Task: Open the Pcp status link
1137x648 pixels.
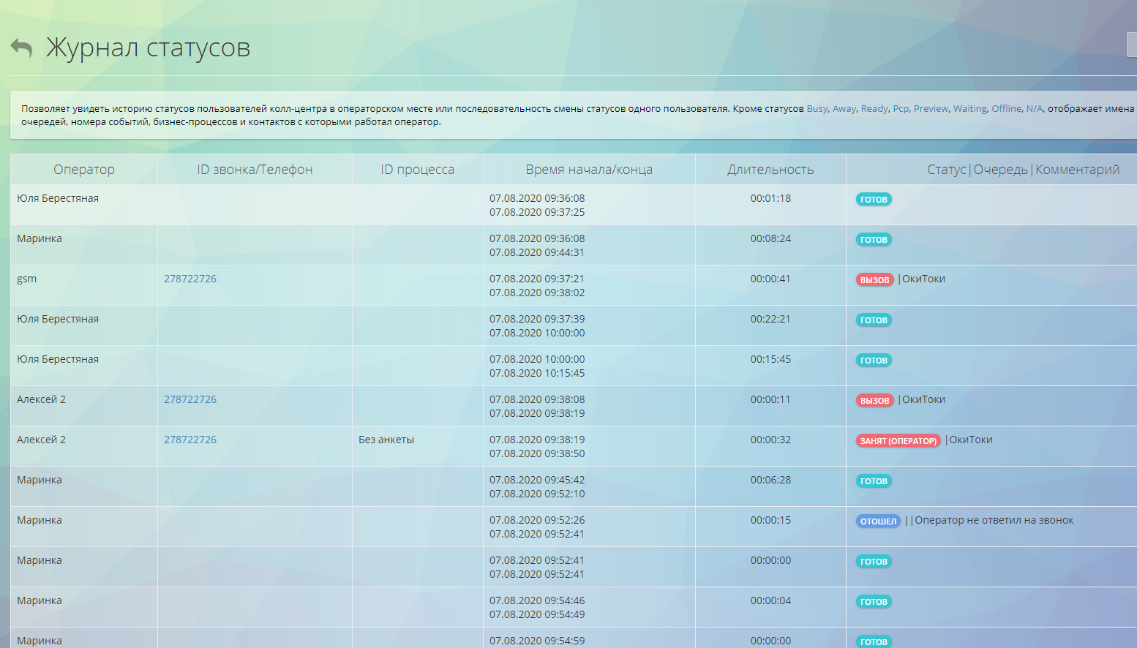Action: pyautogui.click(x=901, y=108)
